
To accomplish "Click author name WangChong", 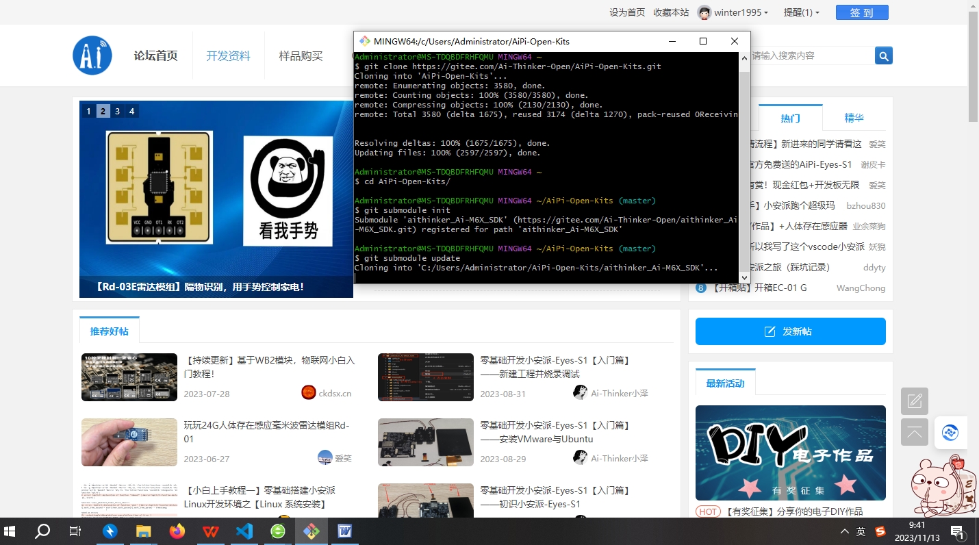I will pos(861,288).
